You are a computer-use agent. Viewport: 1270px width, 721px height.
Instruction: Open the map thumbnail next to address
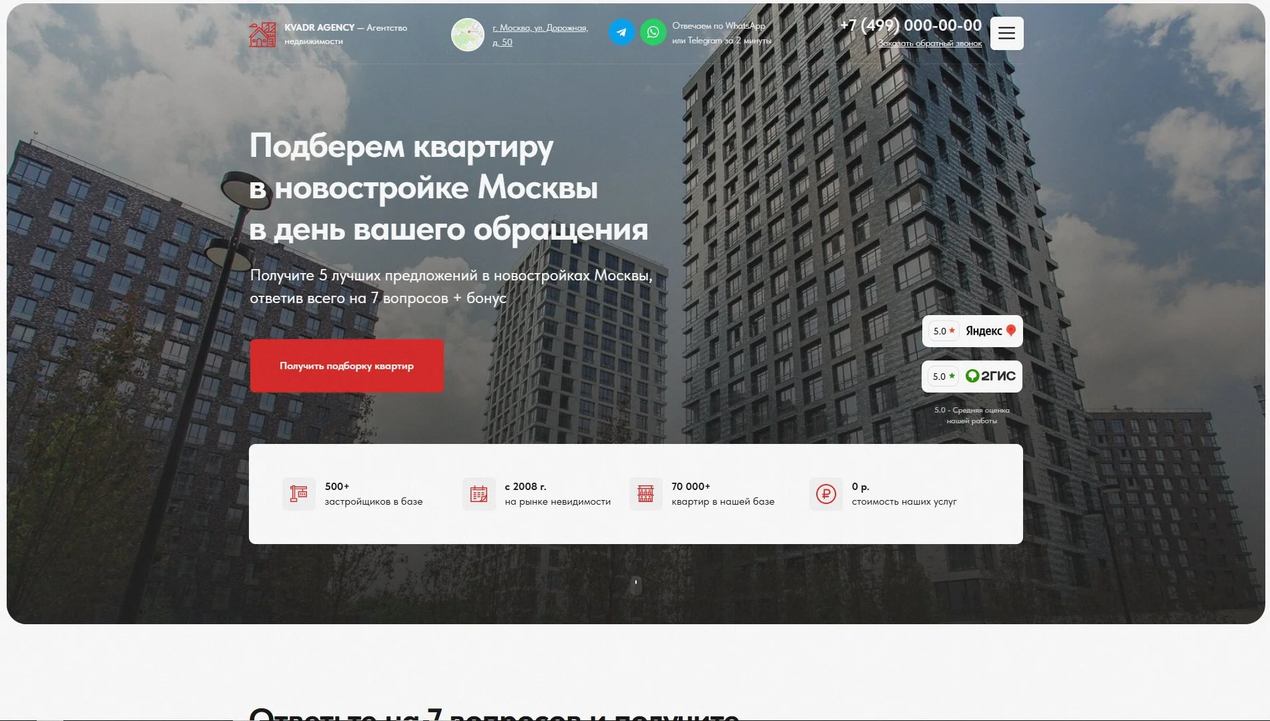(468, 35)
